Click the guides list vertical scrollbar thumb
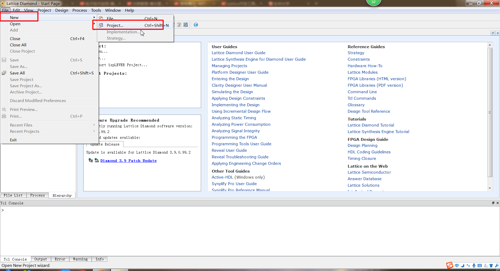 490,112
